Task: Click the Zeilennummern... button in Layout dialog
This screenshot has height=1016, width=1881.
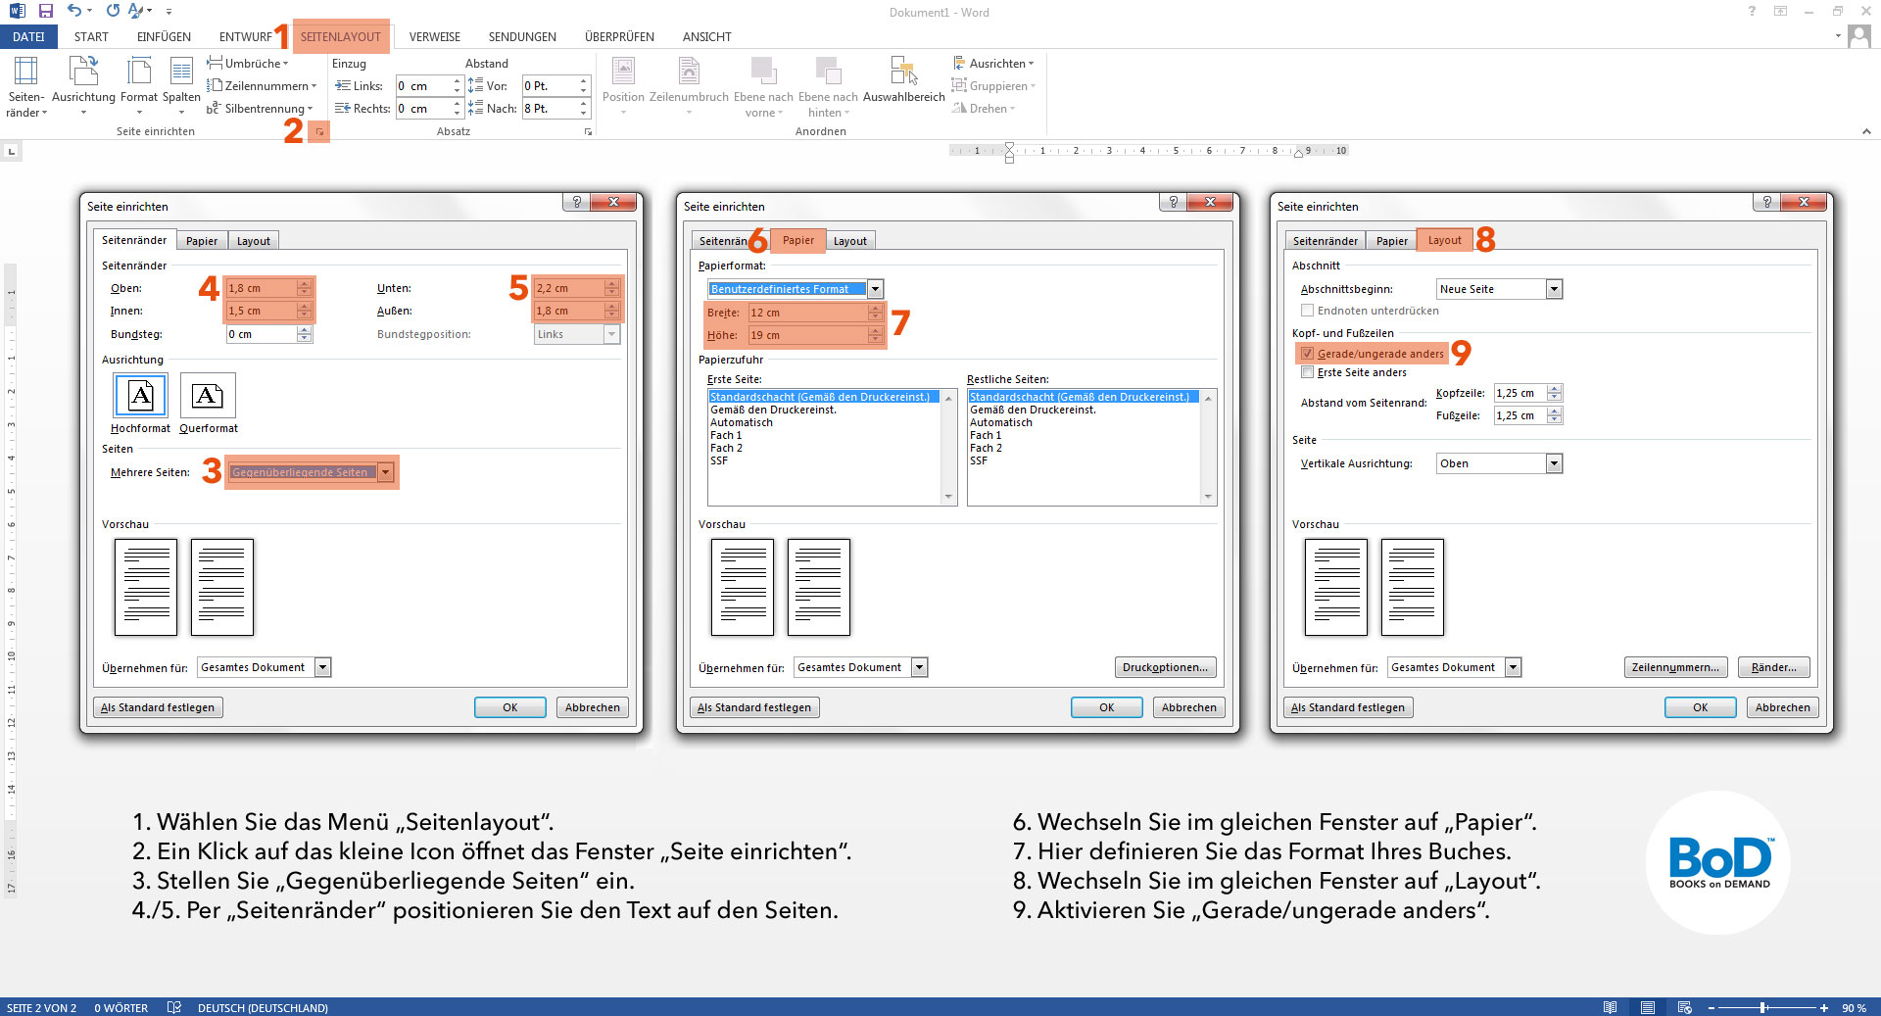Action: click(x=1675, y=667)
